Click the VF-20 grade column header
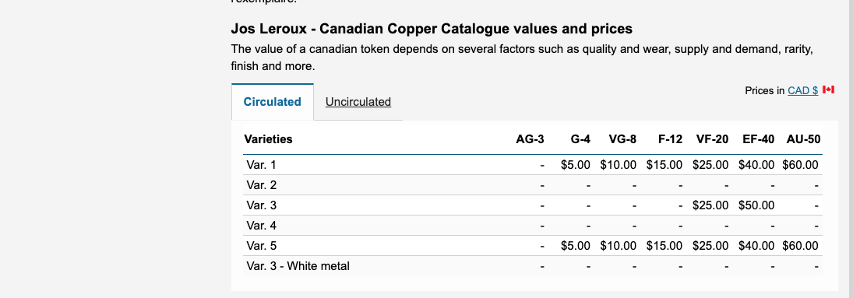Viewport: 853px width, 298px height. pyautogui.click(x=712, y=139)
